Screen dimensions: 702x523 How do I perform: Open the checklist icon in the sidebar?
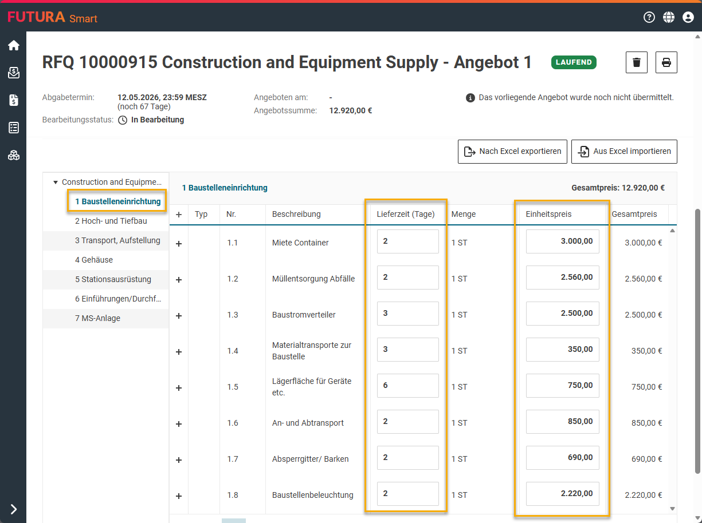(x=13, y=128)
